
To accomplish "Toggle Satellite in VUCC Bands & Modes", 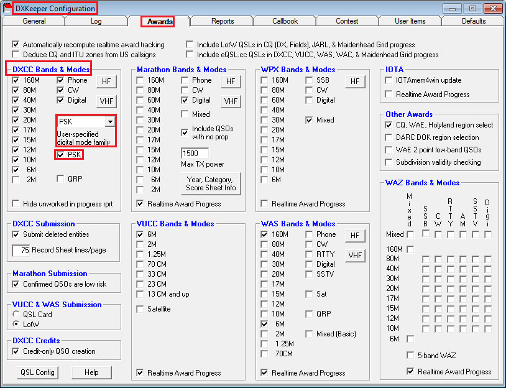I will pyautogui.click(x=140, y=309).
